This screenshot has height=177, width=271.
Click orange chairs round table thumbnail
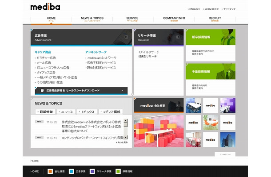pyautogui.click(x=211, y=123)
